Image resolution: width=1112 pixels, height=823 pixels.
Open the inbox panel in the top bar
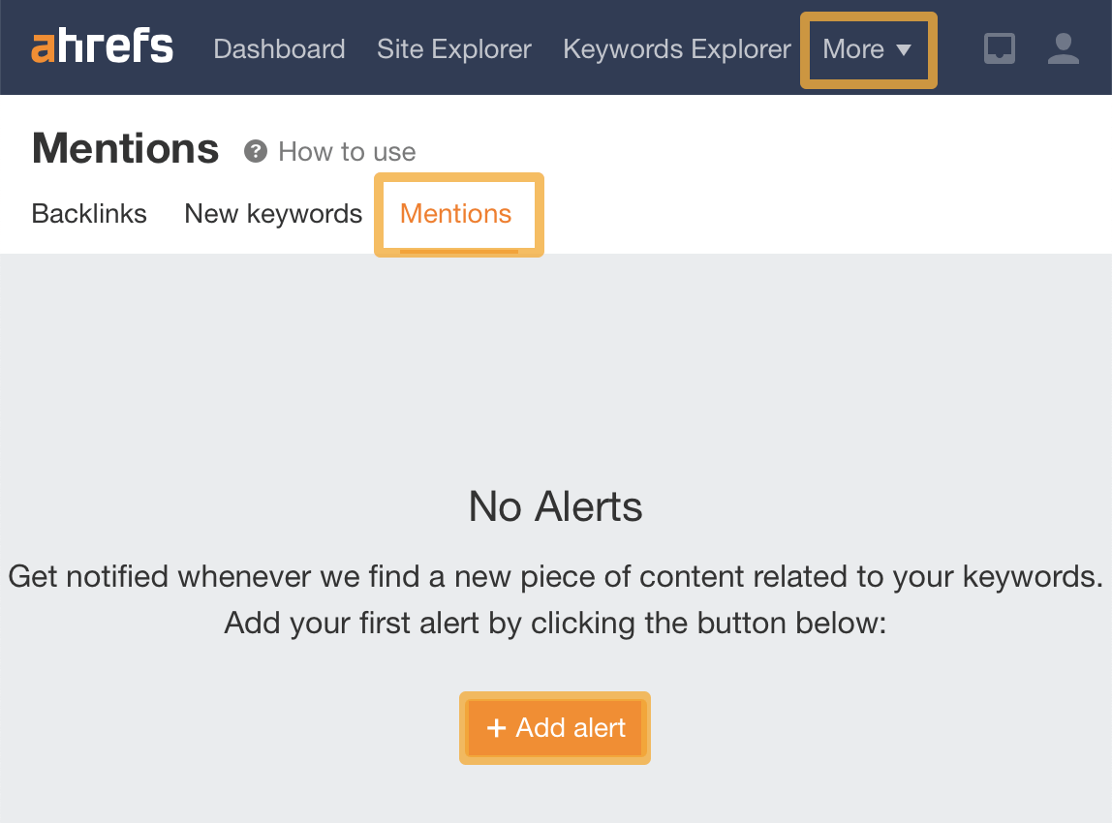pos(999,47)
